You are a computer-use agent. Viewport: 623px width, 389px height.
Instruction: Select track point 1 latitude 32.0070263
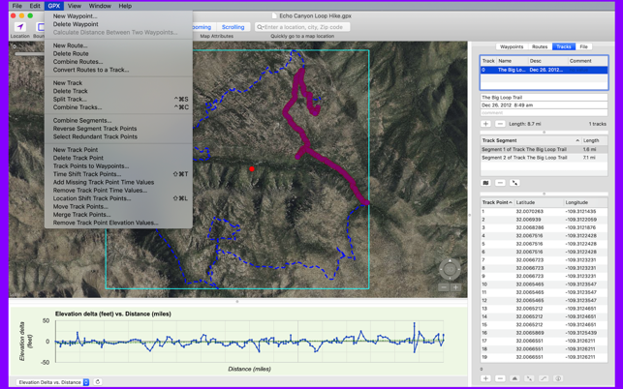pos(529,212)
